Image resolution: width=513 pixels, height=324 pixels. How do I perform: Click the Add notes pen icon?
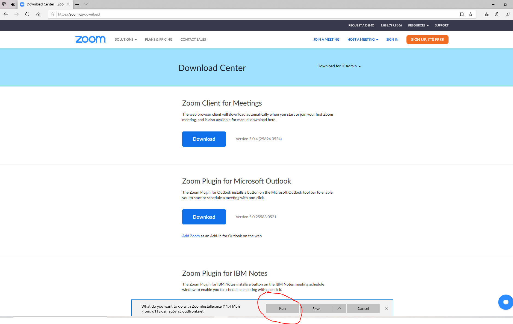pos(497,14)
